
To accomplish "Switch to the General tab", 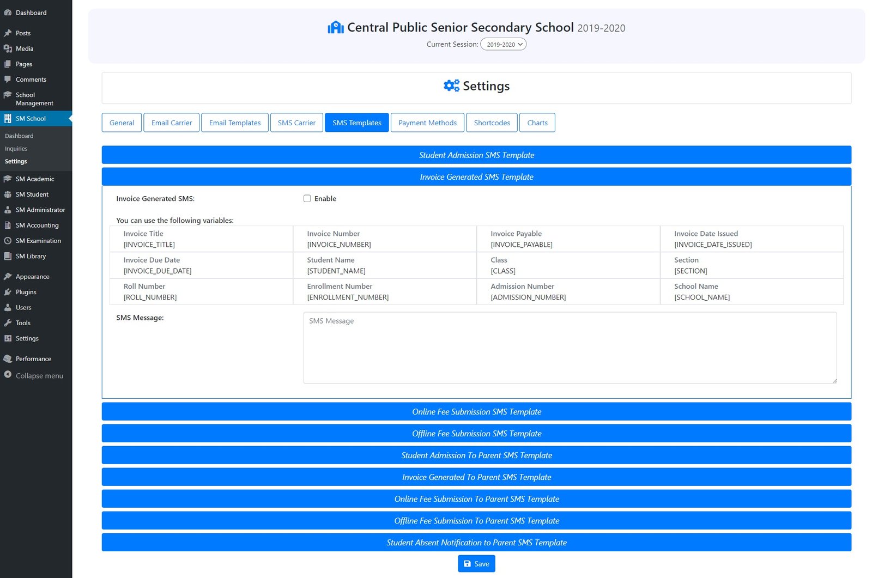I will point(122,123).
